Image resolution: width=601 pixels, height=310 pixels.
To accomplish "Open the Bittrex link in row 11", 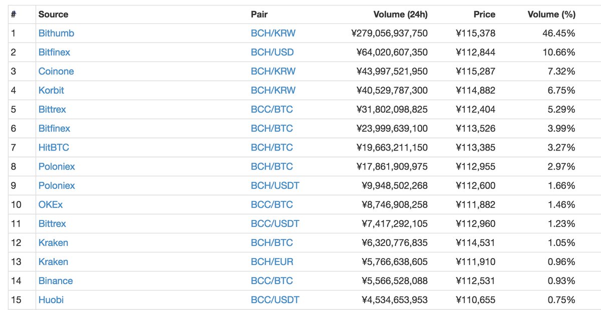I will pyautogui.click(x=52, y=223).
